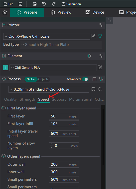
Task: Switch to the Preview tab
Action: 61,12
